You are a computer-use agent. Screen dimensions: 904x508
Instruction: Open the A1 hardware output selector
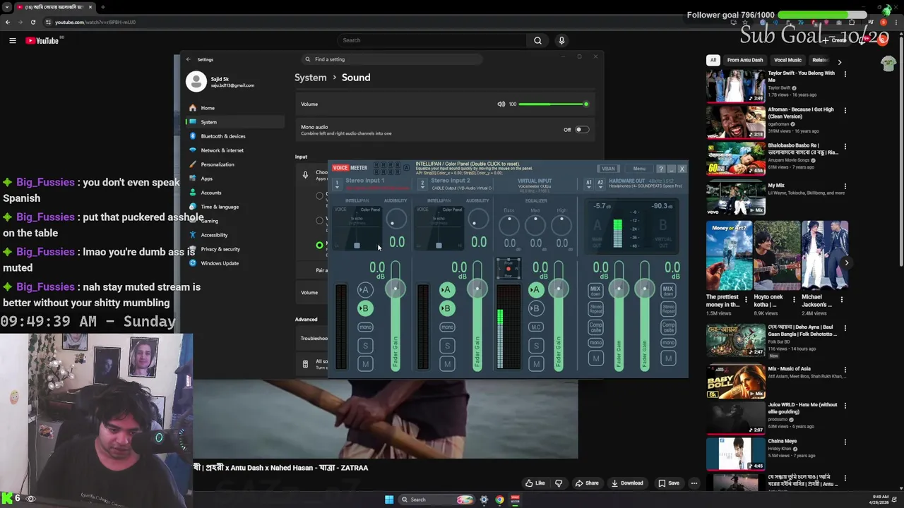pyautogui.click(x=589, y=183)
